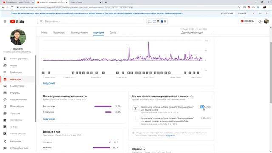The width and height of the screenshot is (272, 153).
Task: Toggle the hamburger menu next to the Studio logo
Action: [x=5, y=21]
